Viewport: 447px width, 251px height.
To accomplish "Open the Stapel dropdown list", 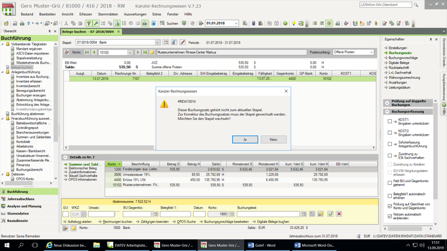I will [158, 42].
